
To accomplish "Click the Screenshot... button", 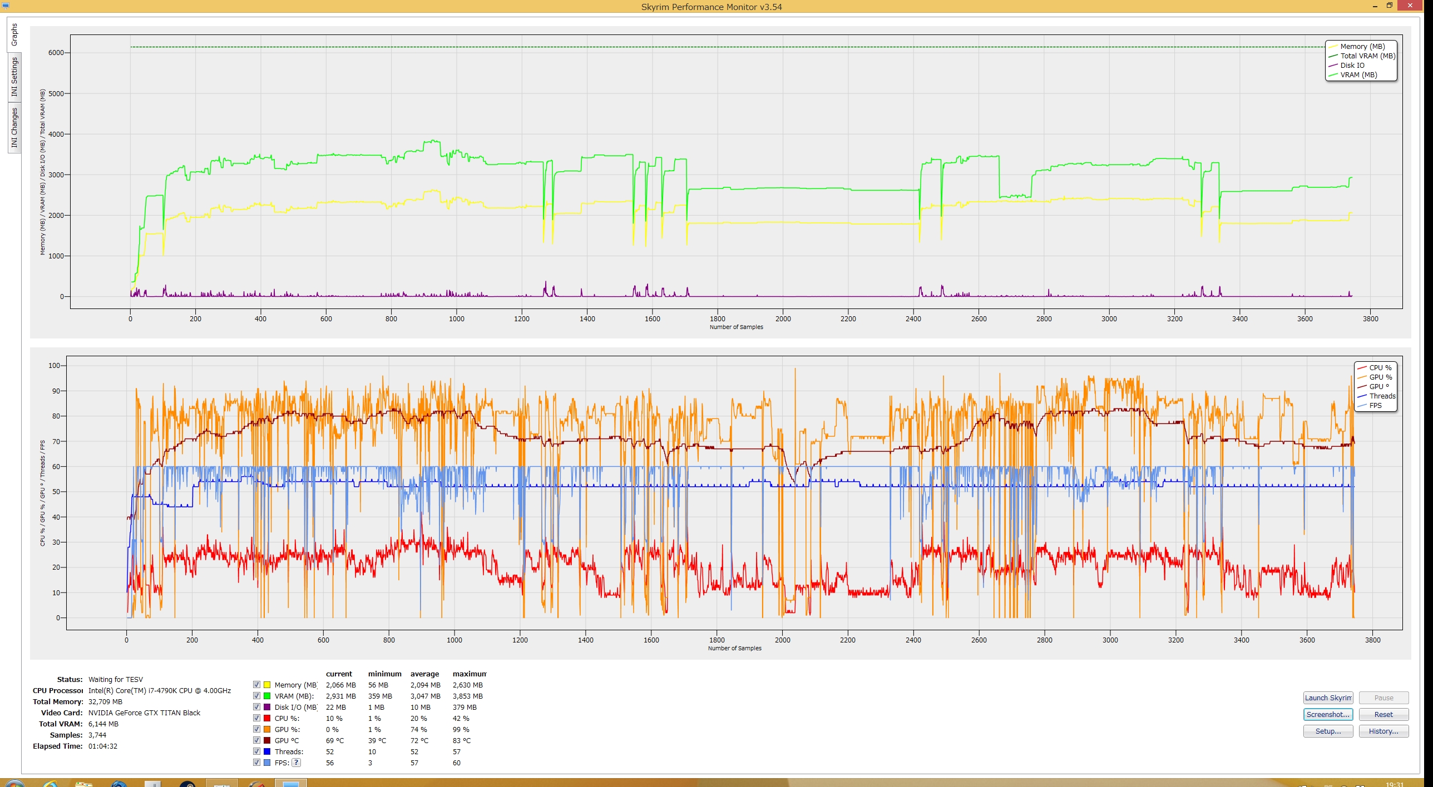I will pos(1328,714).
